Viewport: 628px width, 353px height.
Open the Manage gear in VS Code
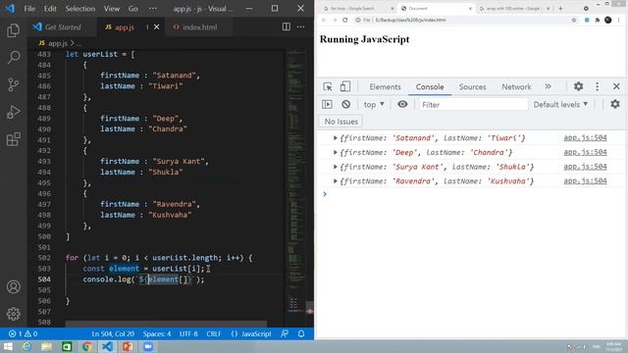click(x=13, y=314)
